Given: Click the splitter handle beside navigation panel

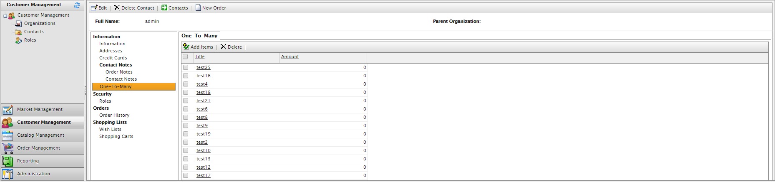Looking at the screenshot, I should pyautogui.click(x=86, y=91).
